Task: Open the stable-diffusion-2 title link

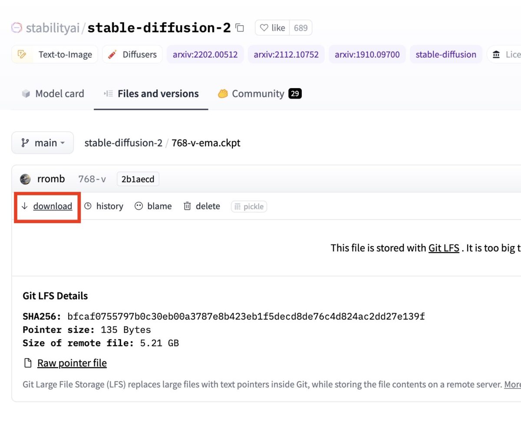Action: (x=159, y=28)
